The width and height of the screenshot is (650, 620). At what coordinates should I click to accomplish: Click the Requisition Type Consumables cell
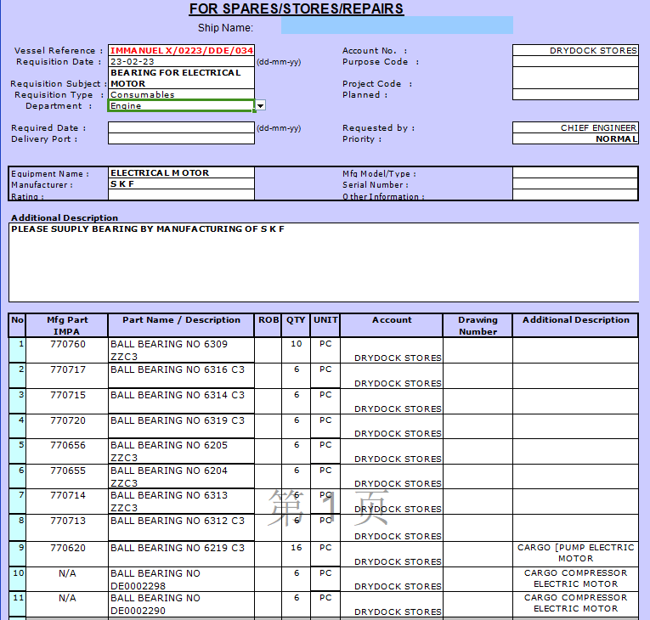(x=181, y=94)
